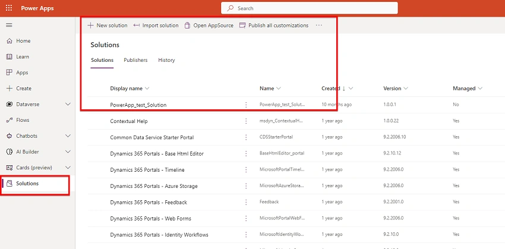Open Dynamics 365 Portals - Identity Workflows
505x249 pixels.
point(159,235)
